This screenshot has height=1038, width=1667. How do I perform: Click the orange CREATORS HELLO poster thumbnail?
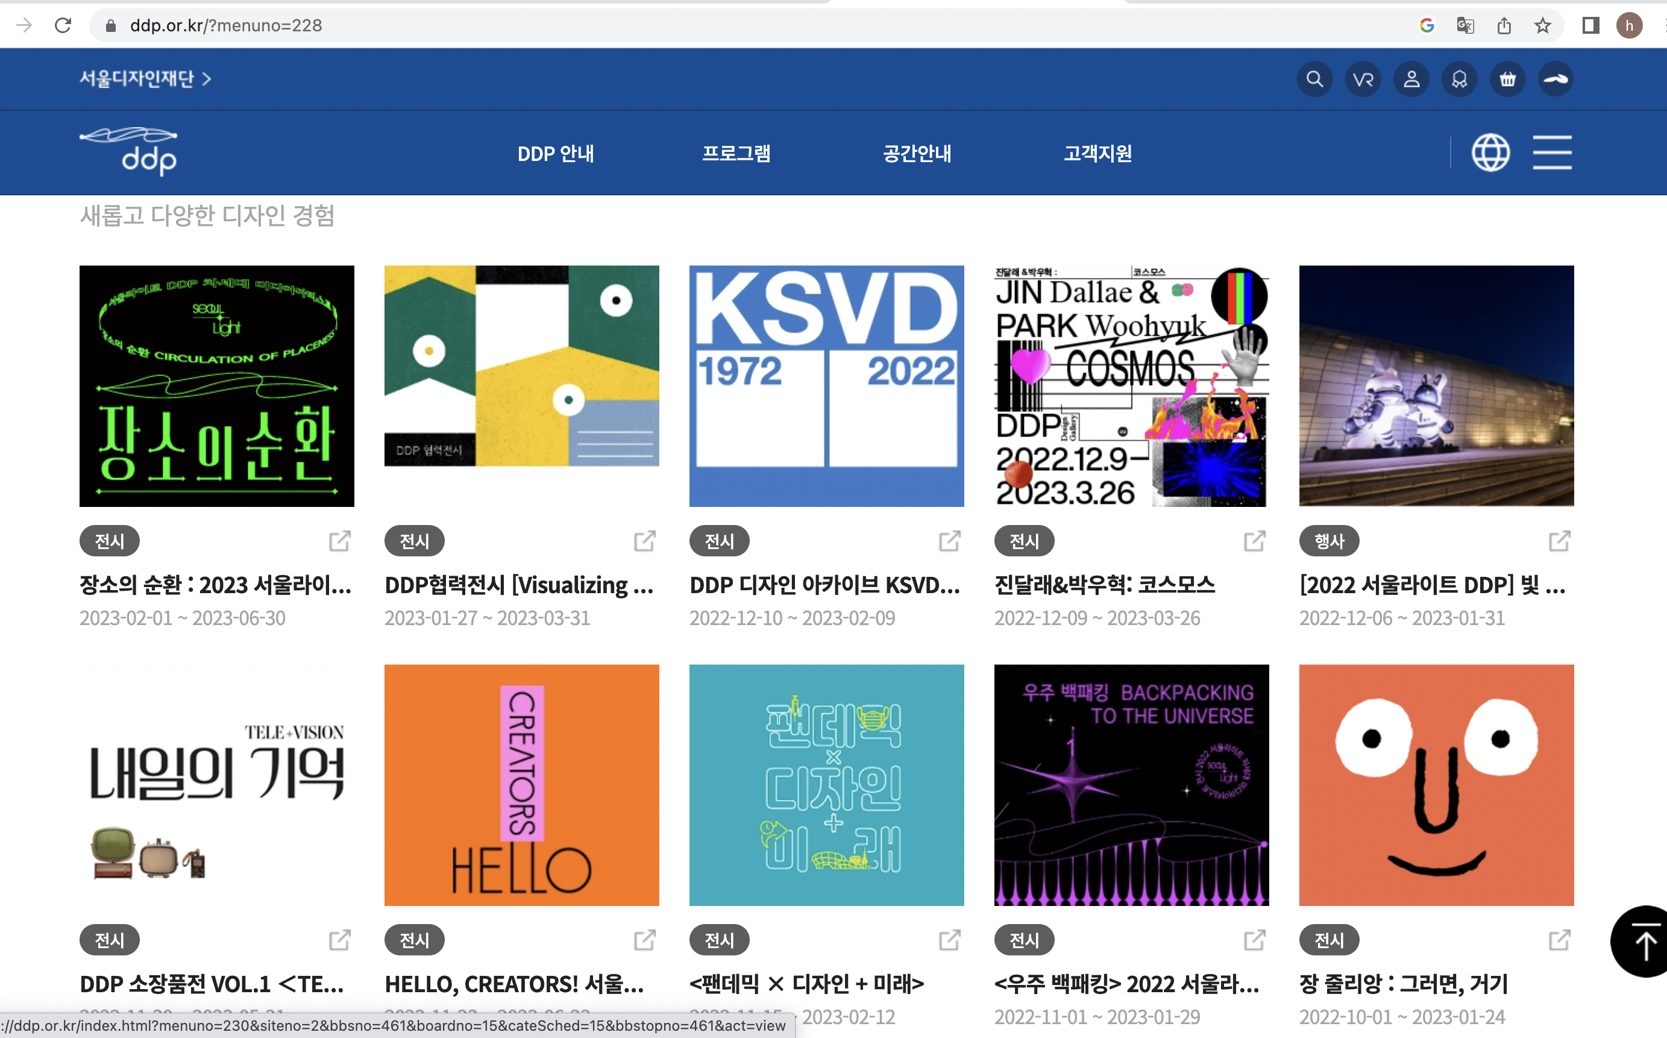point(521,785)
